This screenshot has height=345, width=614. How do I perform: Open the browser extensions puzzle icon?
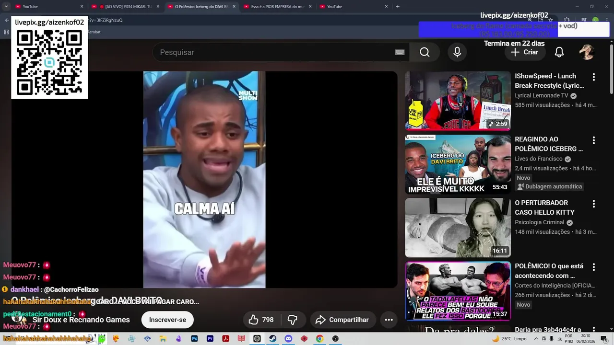coord(567,20)
